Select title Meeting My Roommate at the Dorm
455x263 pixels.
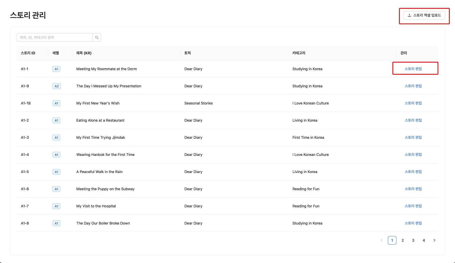107,69
